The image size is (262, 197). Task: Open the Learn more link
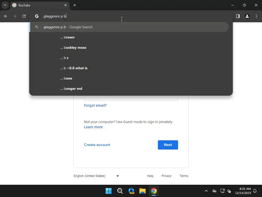point(93,127)
